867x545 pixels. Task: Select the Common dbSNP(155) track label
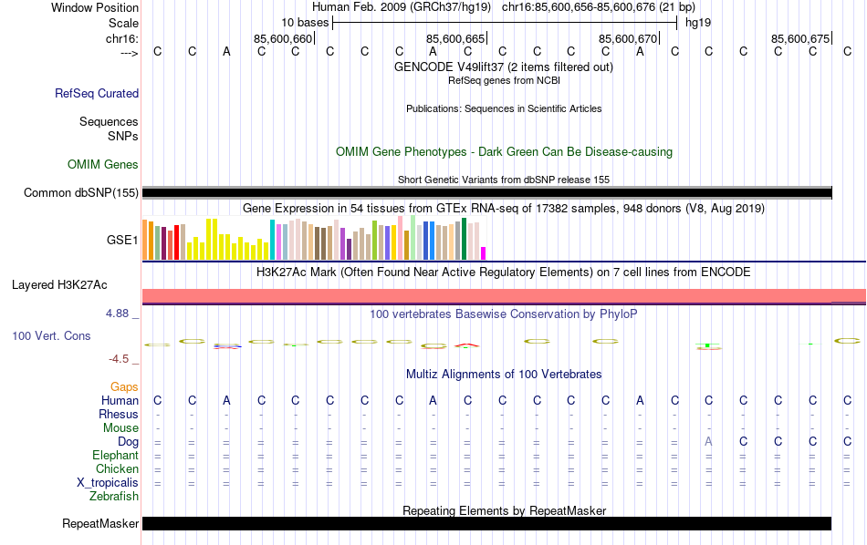(x=81, y=192)
